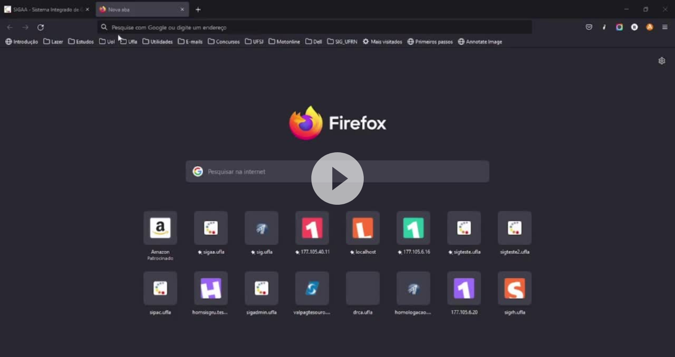Viewport: 675px width, 357px height.
Task: Open the Ufla bookmarks folder
Action: click(129, 42)
